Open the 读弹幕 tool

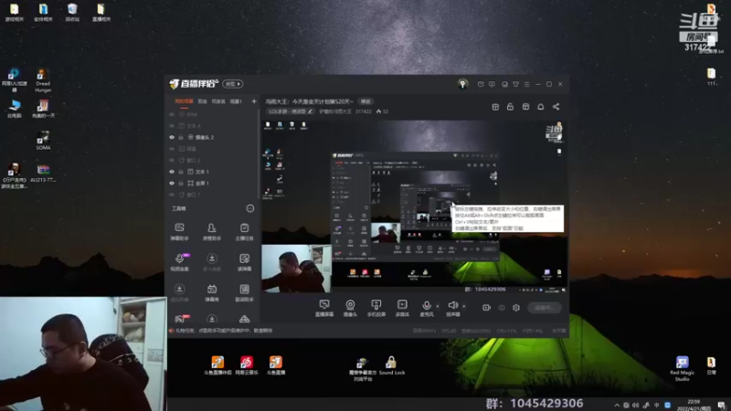tap(244, 262)
